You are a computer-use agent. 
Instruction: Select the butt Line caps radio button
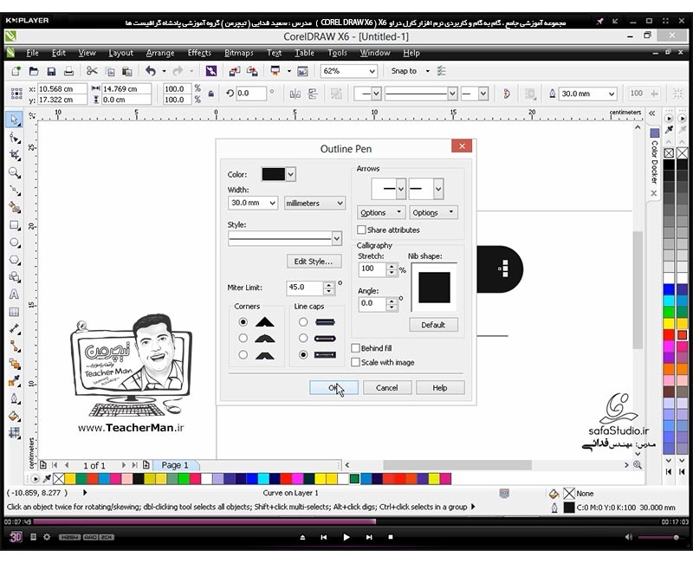[302, 321]
